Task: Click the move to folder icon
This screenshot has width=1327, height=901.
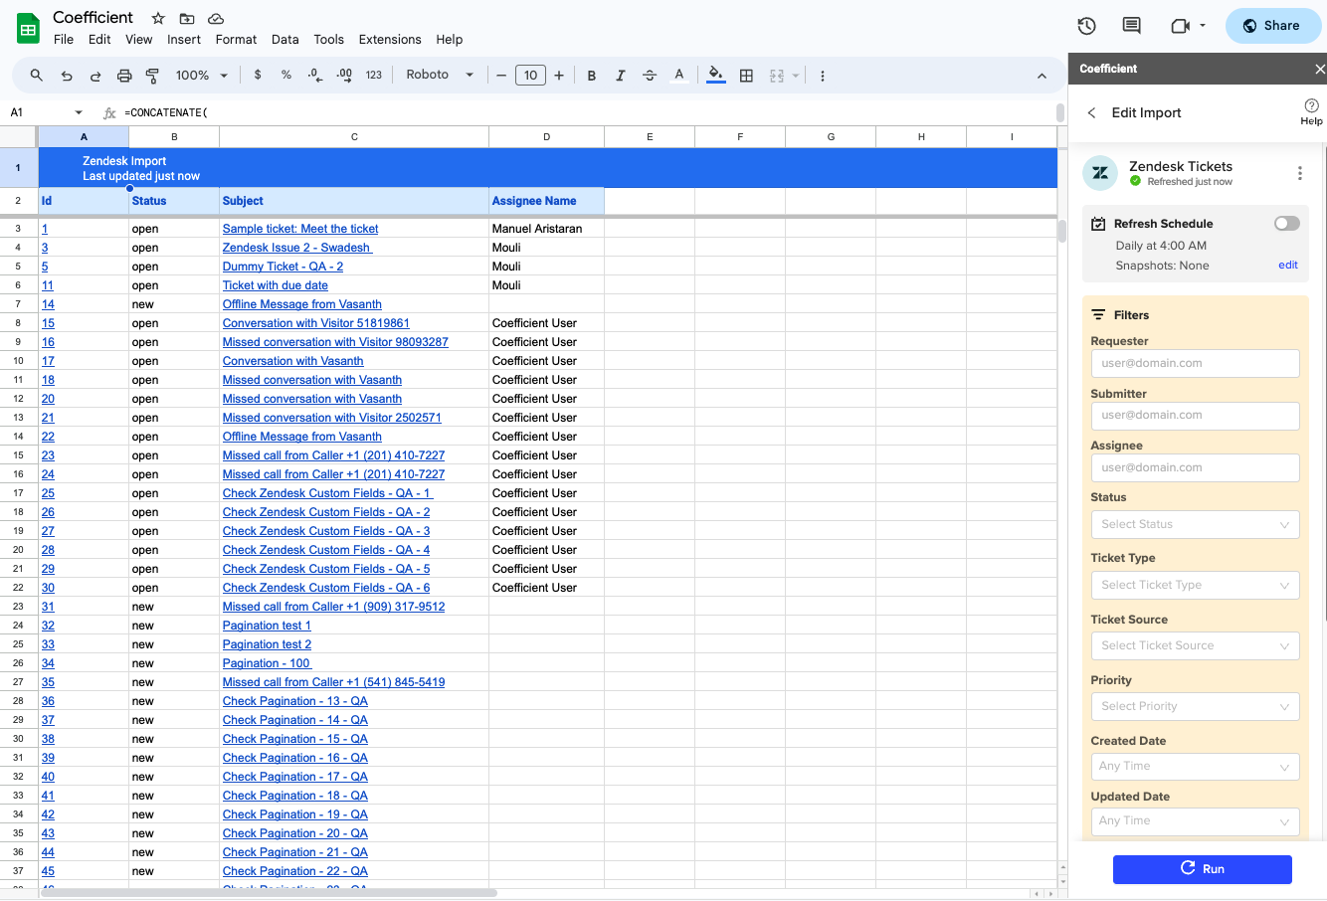Action: [187, 19]
